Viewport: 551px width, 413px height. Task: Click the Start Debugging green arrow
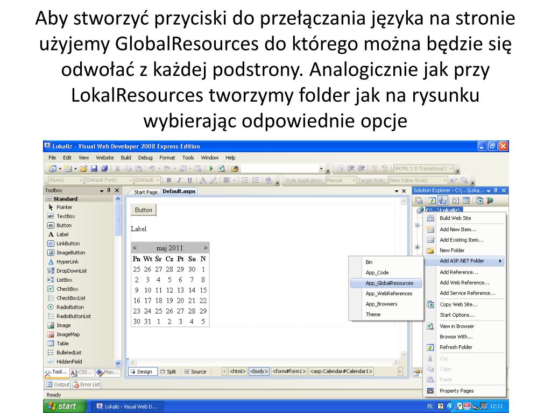tap(211, 168)
